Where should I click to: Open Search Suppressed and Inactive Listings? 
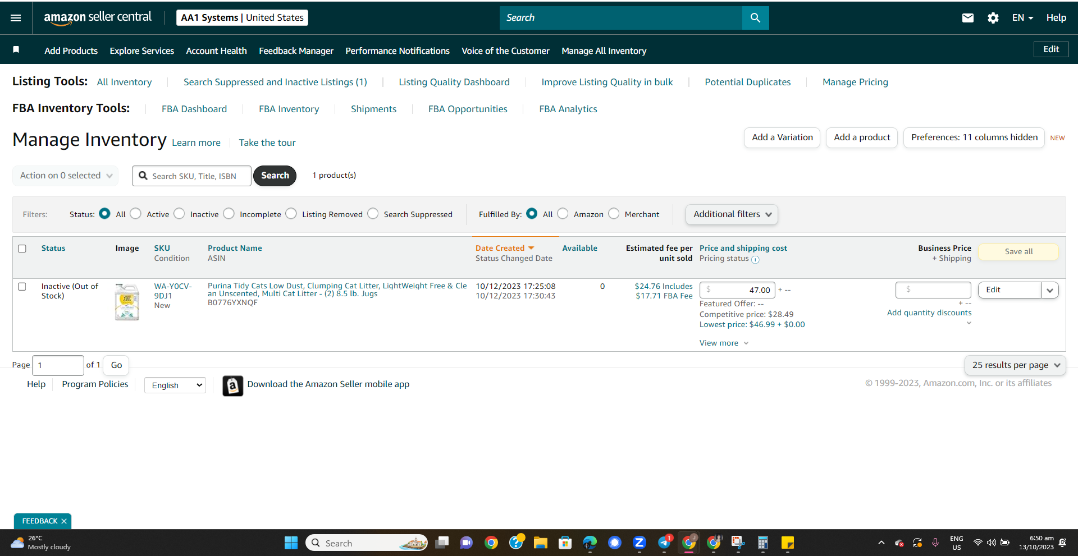pyautogui.click(x=275, y=82)
